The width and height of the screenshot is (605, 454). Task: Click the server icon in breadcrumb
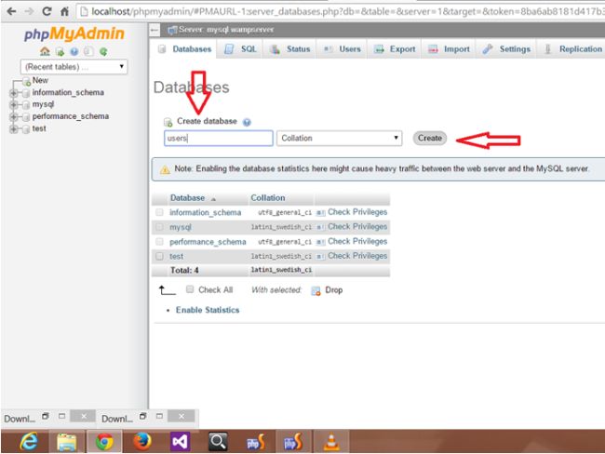(x=172, y=30)
